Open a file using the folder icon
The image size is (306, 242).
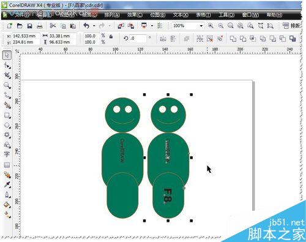pyautogui.click(x=20, y=26)
